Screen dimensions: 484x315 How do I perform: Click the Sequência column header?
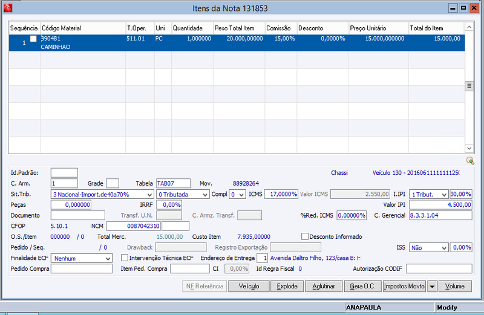pos(24,28)
